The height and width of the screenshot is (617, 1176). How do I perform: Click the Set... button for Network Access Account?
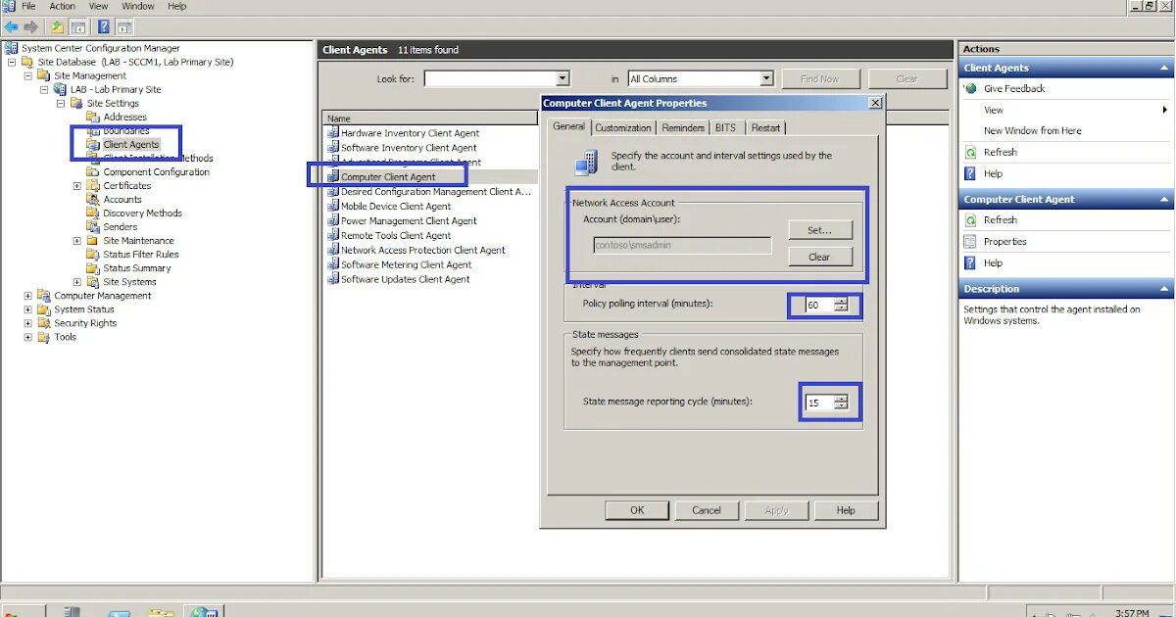pyautogui.click(x=820, y=230)
